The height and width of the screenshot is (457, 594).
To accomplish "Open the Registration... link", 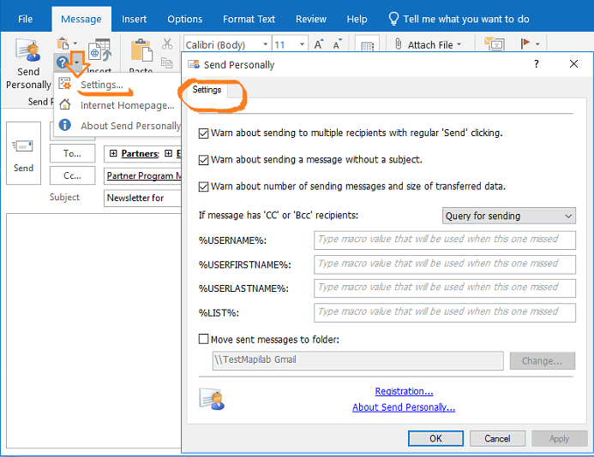I will click(404, 391).
